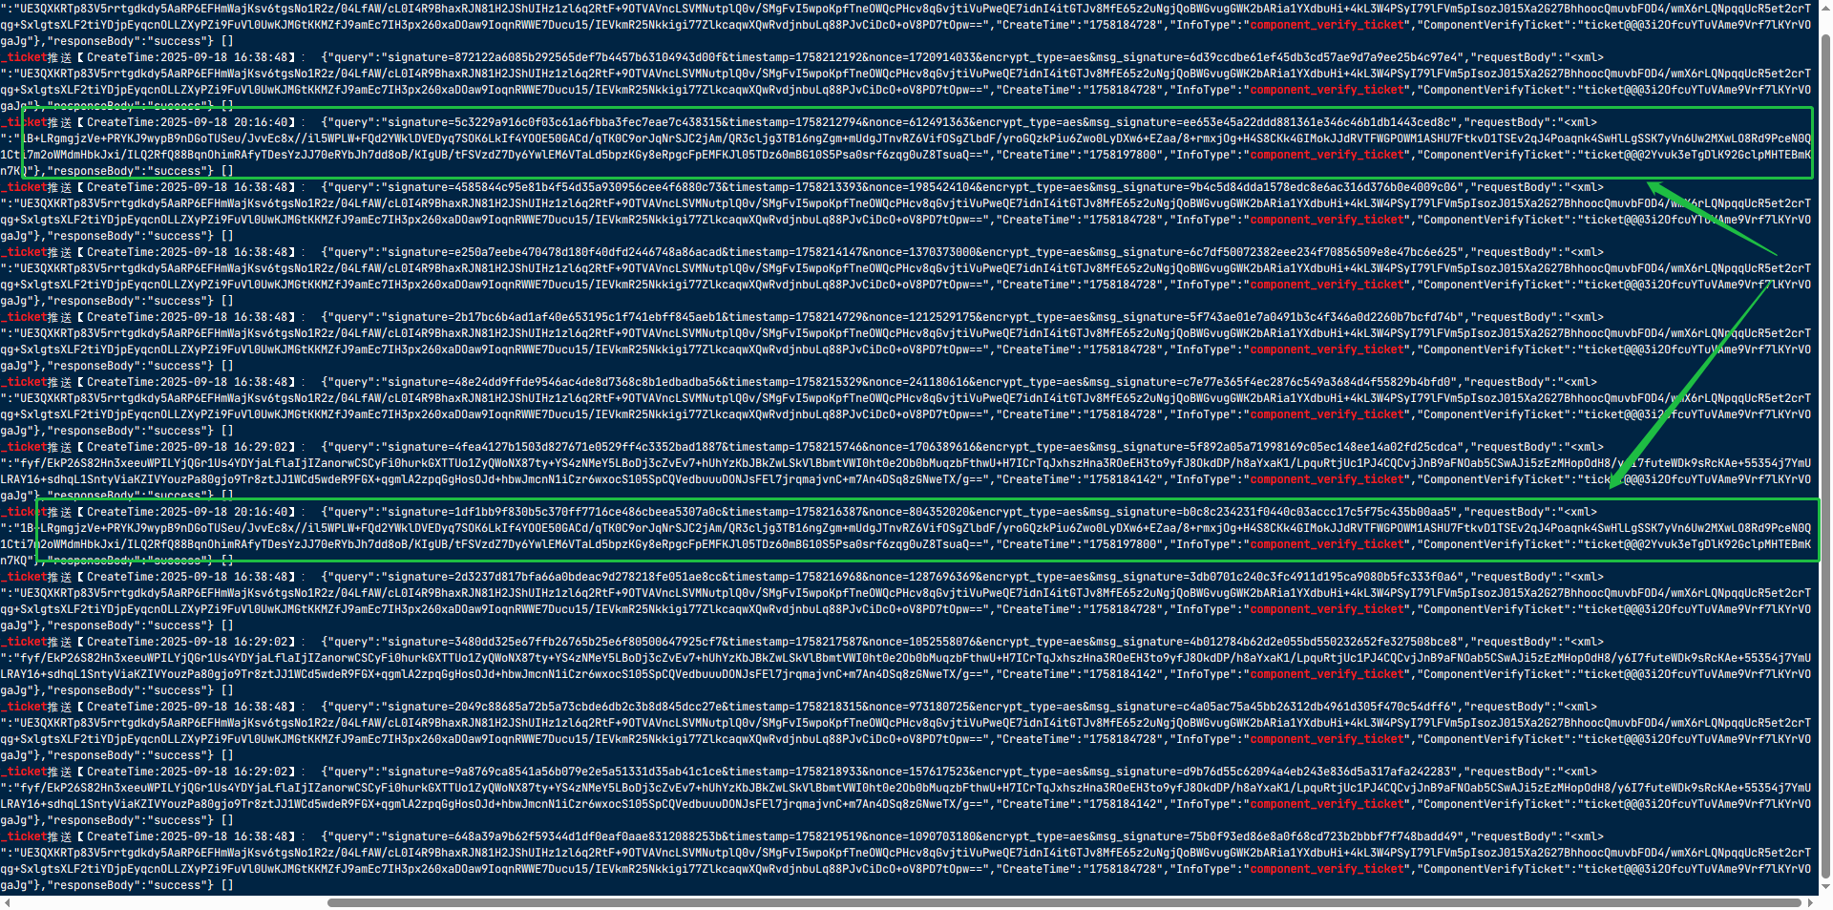
Task: Click the msg_signature value starting b0c8c234231f
Action: pyautogui.click(x=1317, y=512)
